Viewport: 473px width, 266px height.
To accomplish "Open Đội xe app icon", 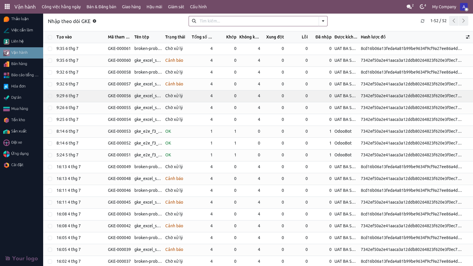I will click(x=7, y=142).
